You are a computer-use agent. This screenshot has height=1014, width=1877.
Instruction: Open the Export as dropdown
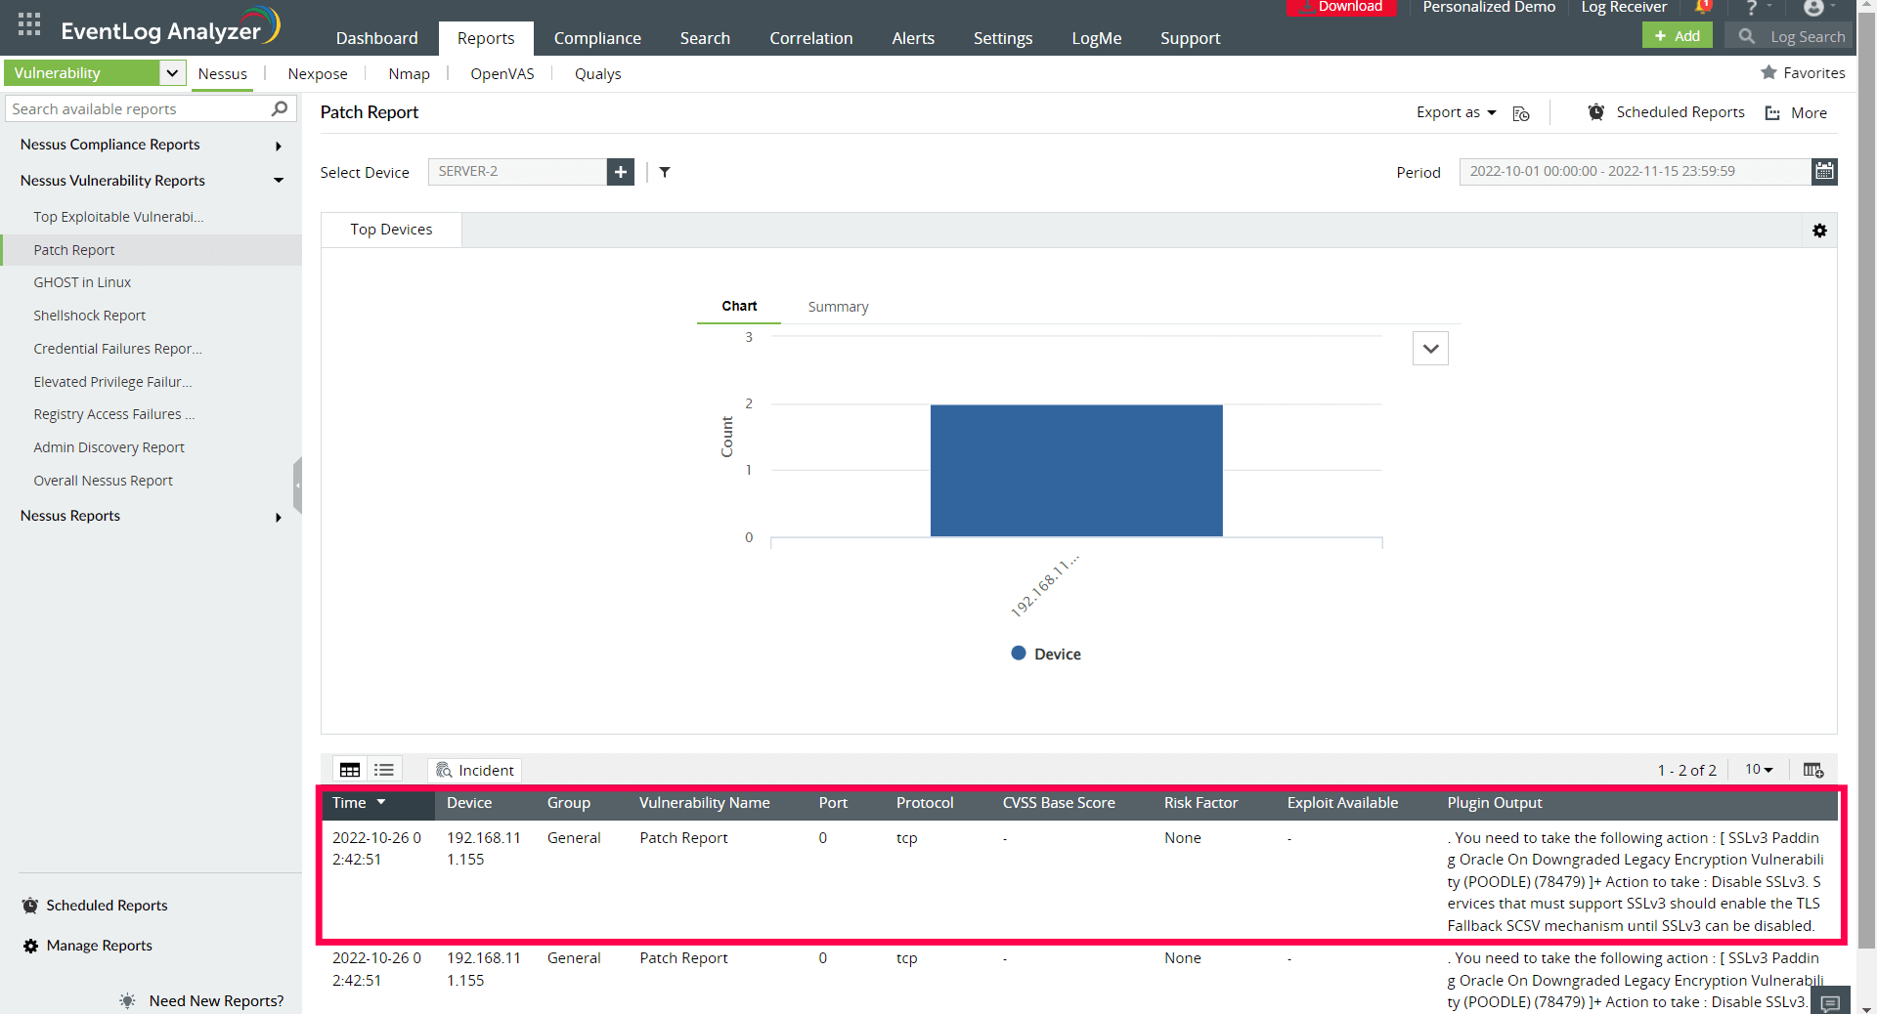tap(1457, 112)
